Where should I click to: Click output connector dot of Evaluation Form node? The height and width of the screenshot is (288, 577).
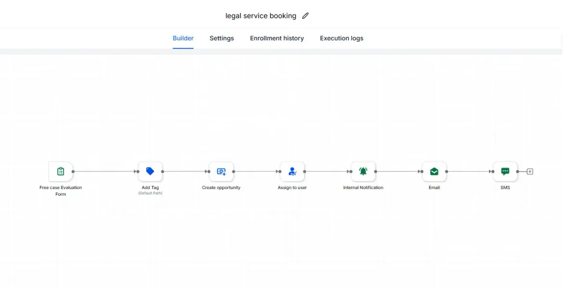(x=73, y=171)
